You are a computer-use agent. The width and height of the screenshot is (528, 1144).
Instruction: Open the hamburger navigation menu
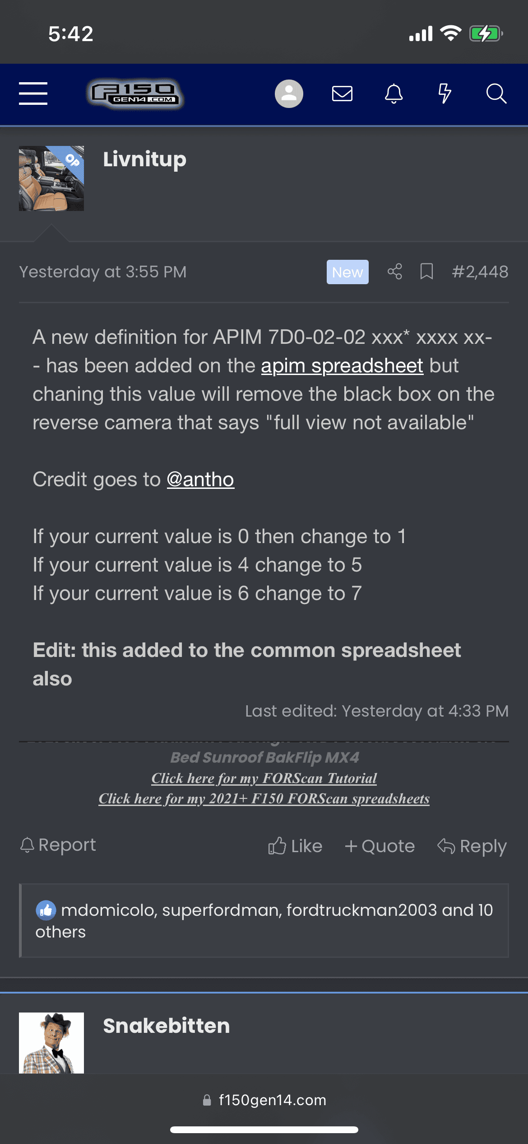(33, 94)
